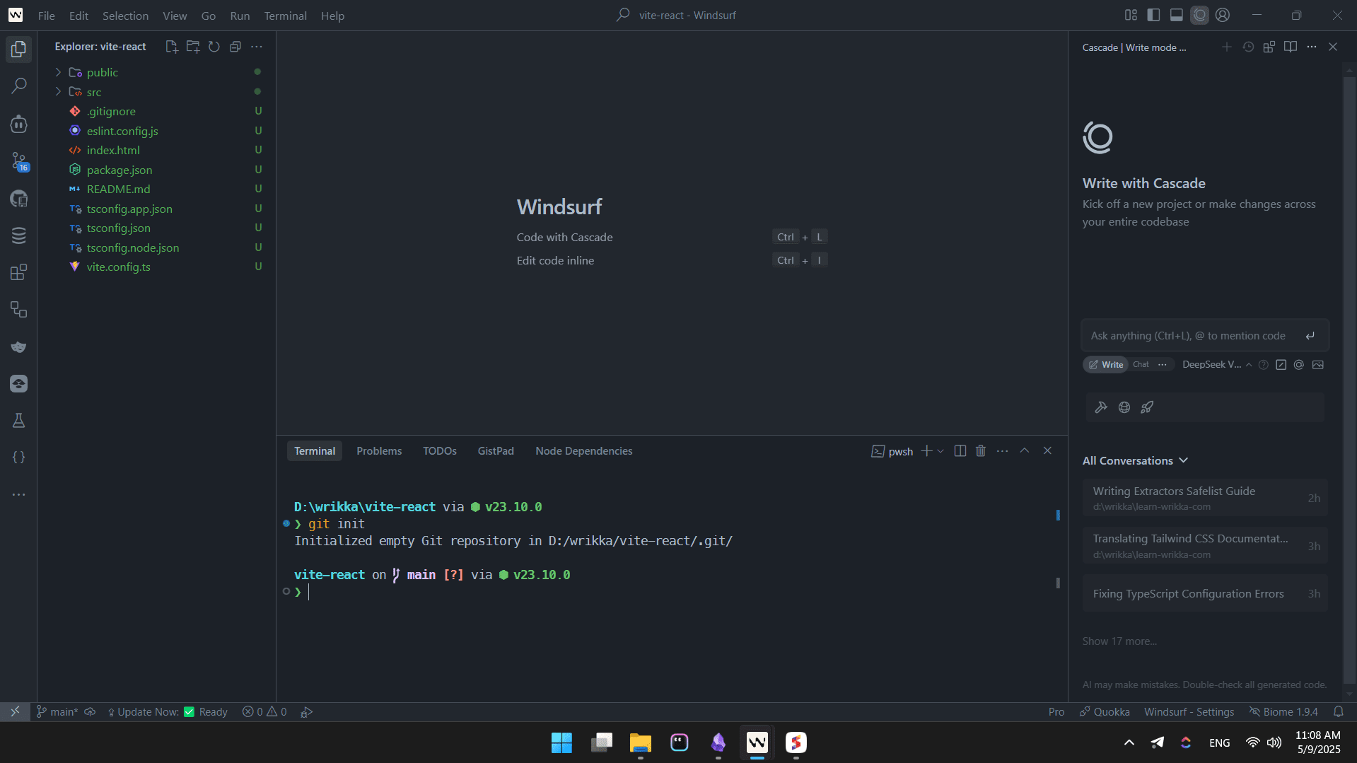This screenshot has height=763, width=1357.
Task: Open Cascade conversation history
Action: (1248, 47)
